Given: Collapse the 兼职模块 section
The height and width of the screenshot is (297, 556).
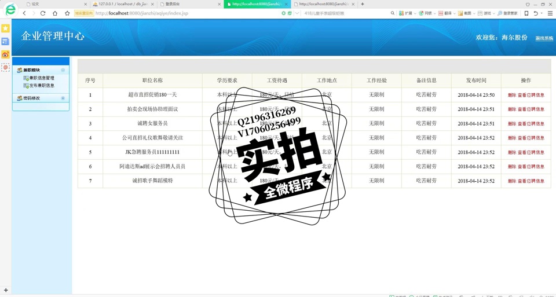Looking at the screenshot, I should click(63, 70).
